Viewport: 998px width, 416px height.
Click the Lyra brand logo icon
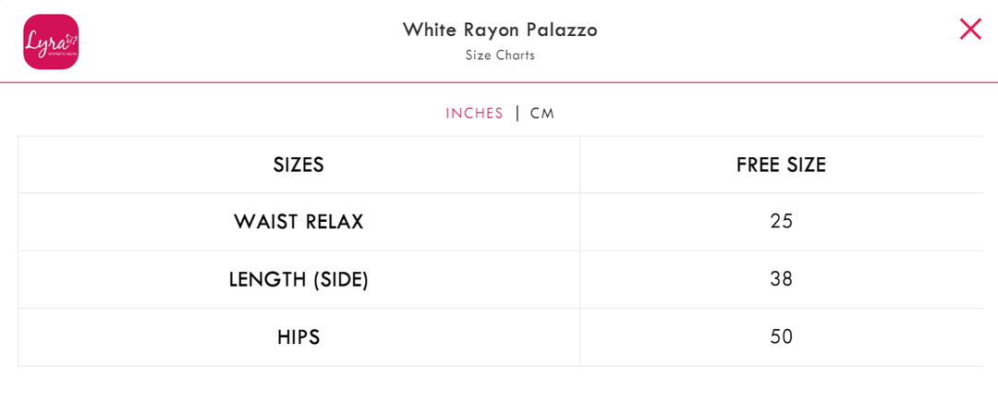click(51, 42)
